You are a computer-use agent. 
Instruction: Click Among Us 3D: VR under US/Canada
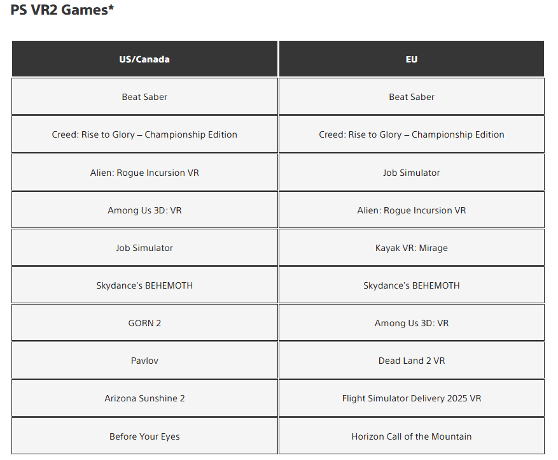[x=144, y=210]
